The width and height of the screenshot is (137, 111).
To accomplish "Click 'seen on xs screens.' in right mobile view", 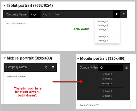I will (x=90, y=105).
